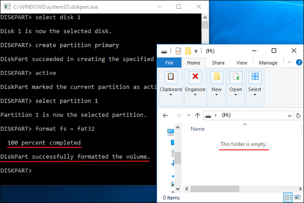Click the forward navigation arrow
This screenshot has height=203, width=304.
pyautogui.click(x=178, y=116)
